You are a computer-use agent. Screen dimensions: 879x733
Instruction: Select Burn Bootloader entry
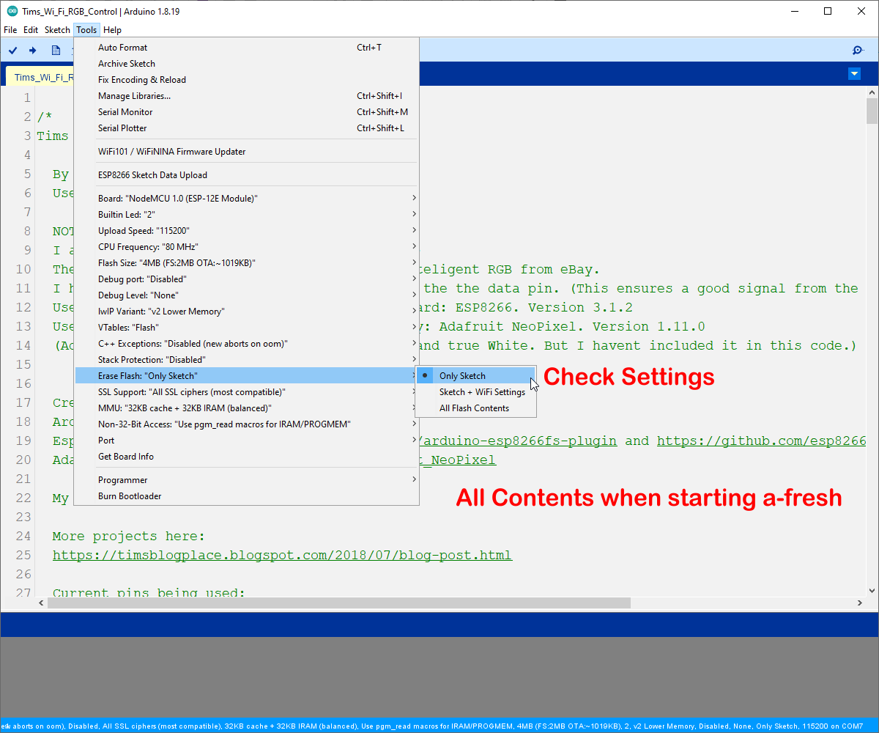(x=247, y=496)
